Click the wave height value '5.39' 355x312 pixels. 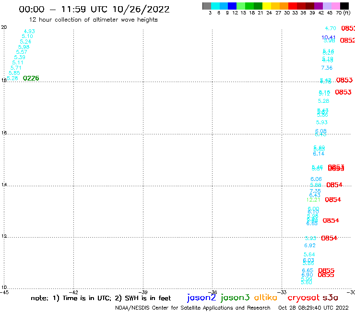point(20,57)
